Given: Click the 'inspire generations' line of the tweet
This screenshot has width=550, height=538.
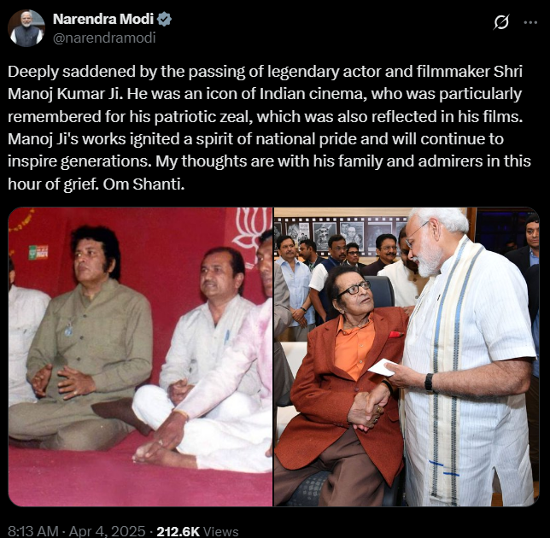Looking at the screenshot, I should click(269, 161).
